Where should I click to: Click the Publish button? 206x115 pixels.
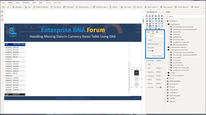tap(195, 7)
